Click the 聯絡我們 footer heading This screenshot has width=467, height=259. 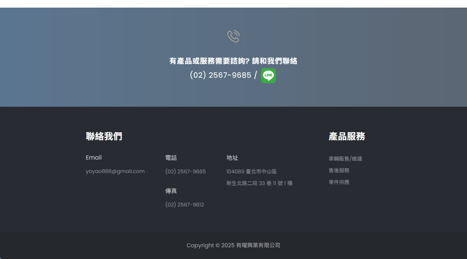[104, 136]
